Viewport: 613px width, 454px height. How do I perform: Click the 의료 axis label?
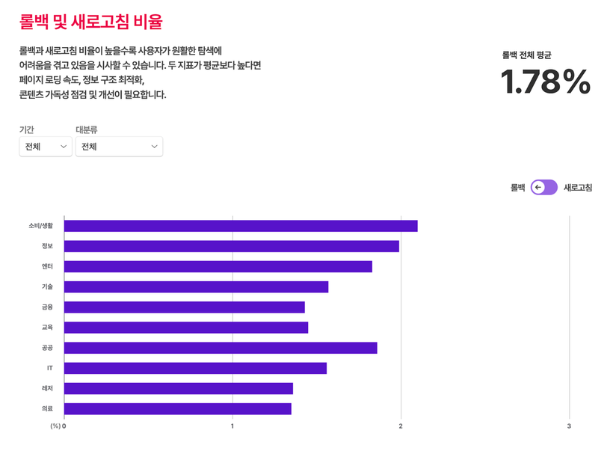(x=47, y=408)
